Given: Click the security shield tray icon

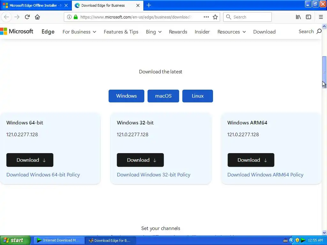Looking at the screenshot, I should tap(297, 241).
